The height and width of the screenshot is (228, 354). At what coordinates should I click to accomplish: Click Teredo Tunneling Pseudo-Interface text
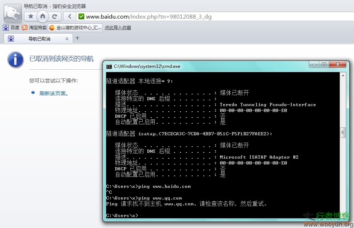(x=268, y=105)
